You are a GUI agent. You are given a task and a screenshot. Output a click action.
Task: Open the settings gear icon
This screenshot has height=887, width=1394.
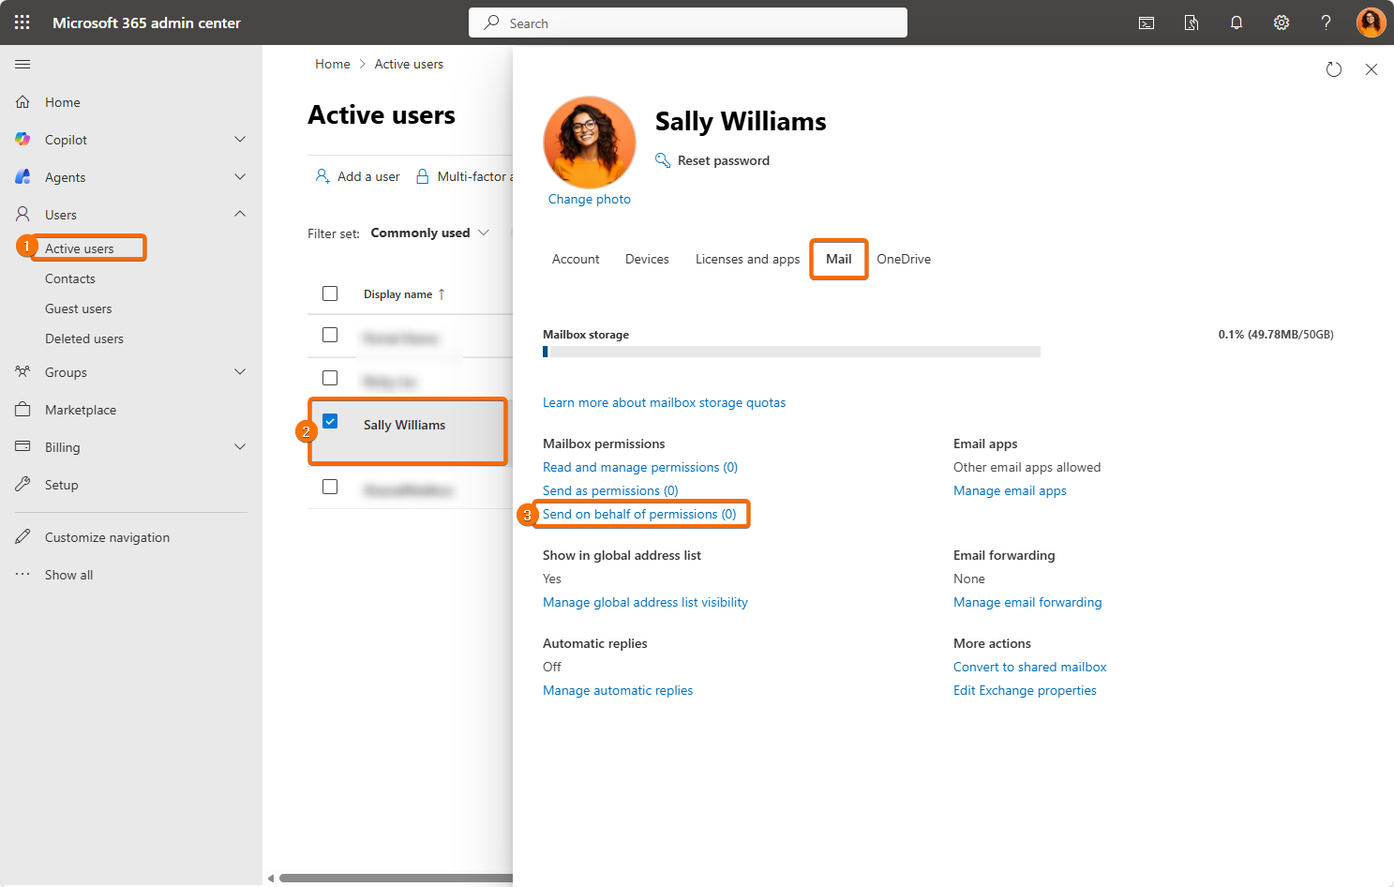[x=1281, y=23]
